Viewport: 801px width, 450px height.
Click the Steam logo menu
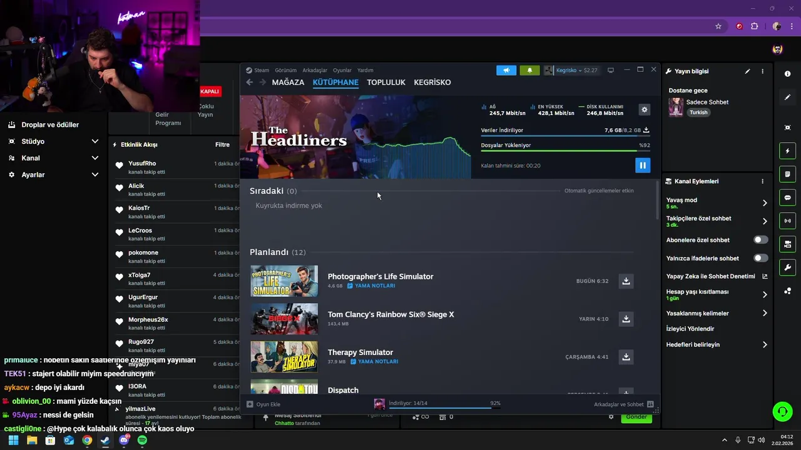[257, 70]
